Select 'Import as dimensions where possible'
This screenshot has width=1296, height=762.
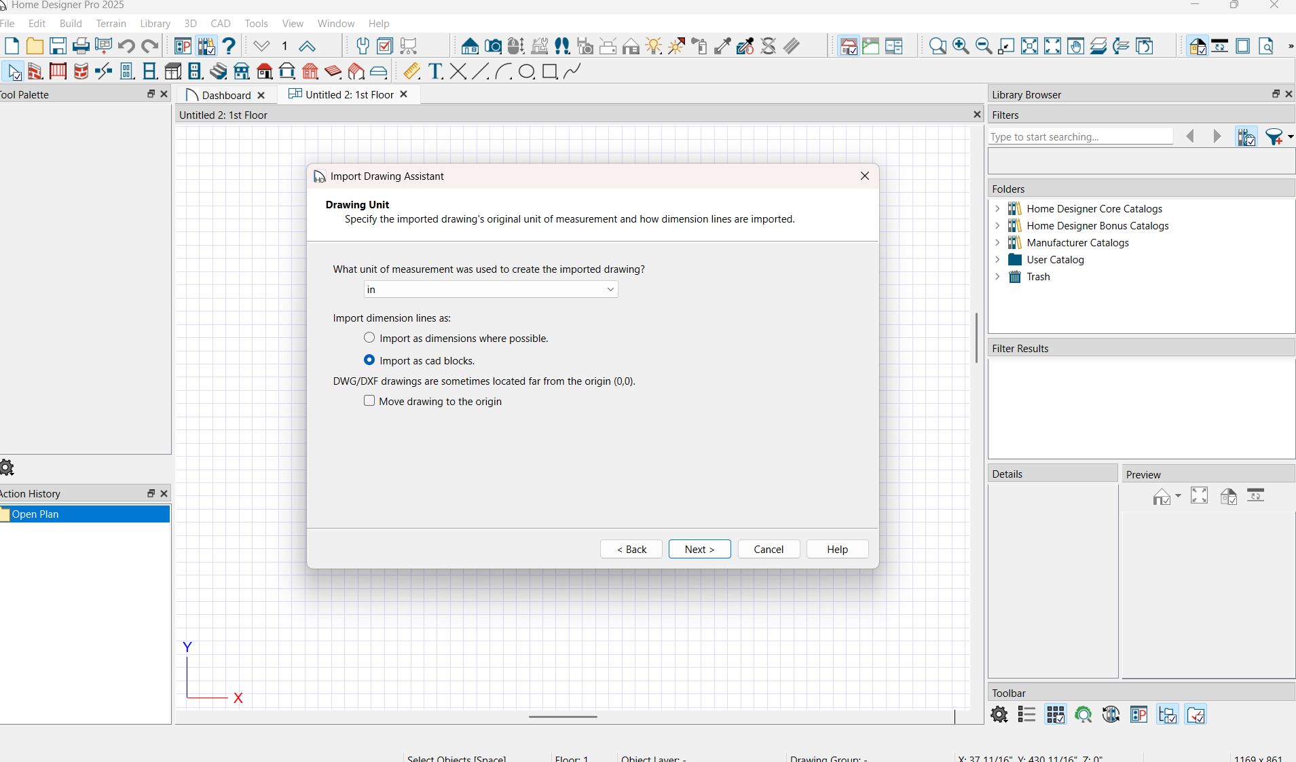[x=369, y=338]
